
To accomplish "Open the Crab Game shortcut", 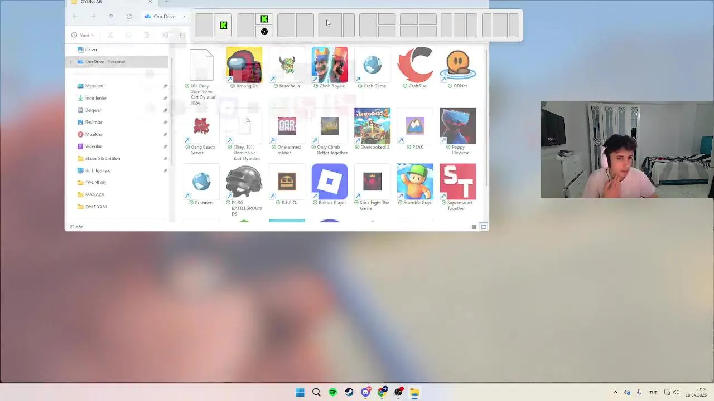I will pos(372,68).
